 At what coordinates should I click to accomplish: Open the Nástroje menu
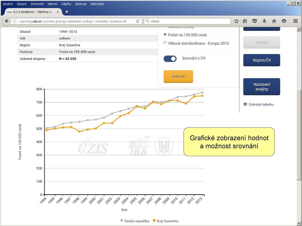81,4
